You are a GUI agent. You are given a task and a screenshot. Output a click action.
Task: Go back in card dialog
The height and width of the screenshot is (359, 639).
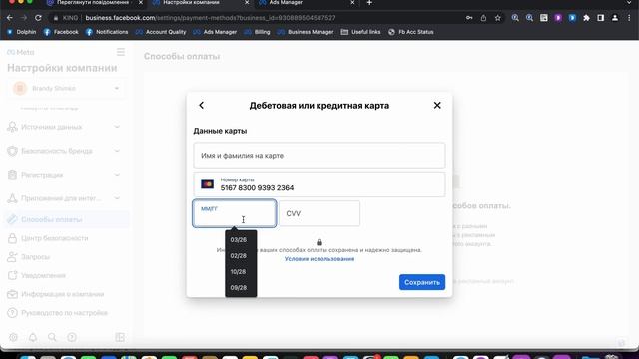(x=202, y=105)
